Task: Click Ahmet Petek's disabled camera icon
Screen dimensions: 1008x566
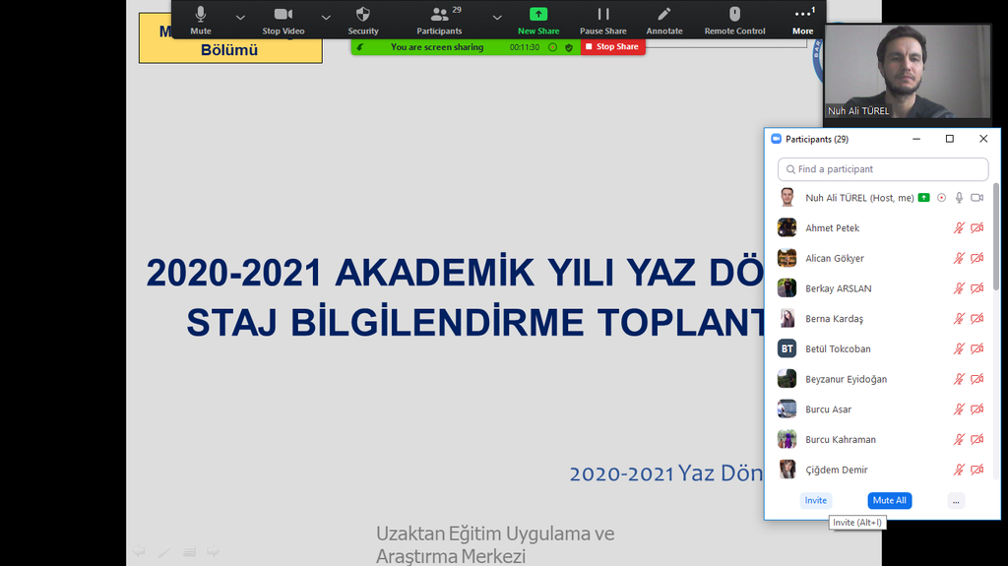Action: coord(977,227)
